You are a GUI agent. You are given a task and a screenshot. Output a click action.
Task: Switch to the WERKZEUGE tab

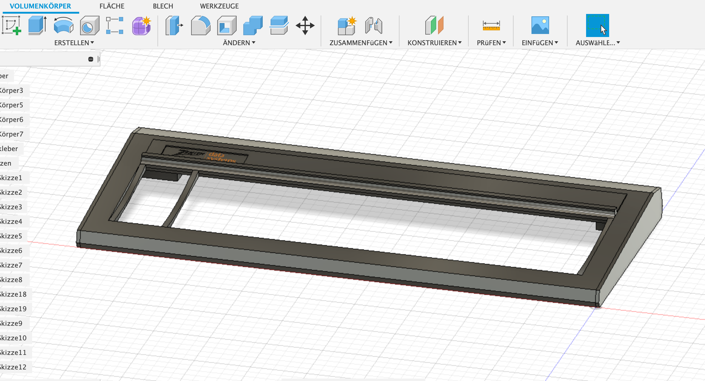click(219, 6)
